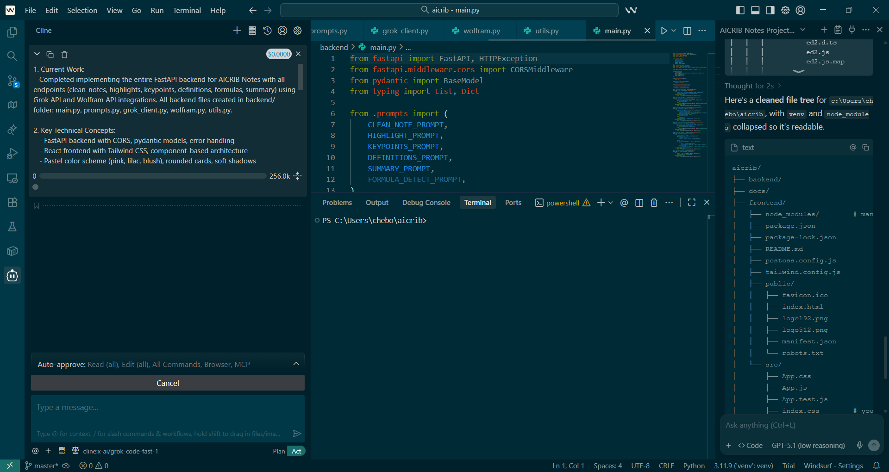This screenshot has width=889, height=472.
Task: Copy the file tree code block
Action: click(865, 148)
